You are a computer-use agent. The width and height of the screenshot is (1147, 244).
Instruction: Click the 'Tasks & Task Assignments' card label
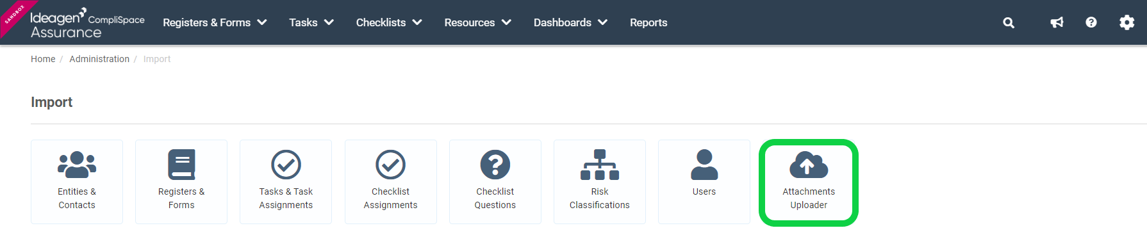point(286,199)
